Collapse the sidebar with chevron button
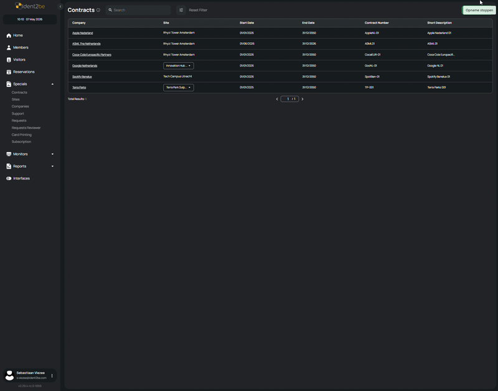The width and height of the screenshot is (498, 391). [x=60, y=6]
